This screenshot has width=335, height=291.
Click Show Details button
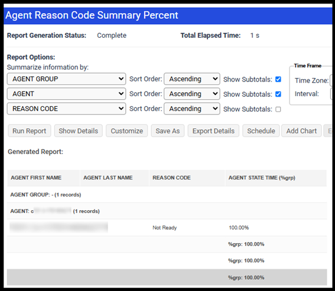click(x=79, y=131)
